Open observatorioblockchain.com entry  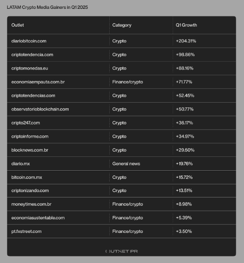(40, 109)
